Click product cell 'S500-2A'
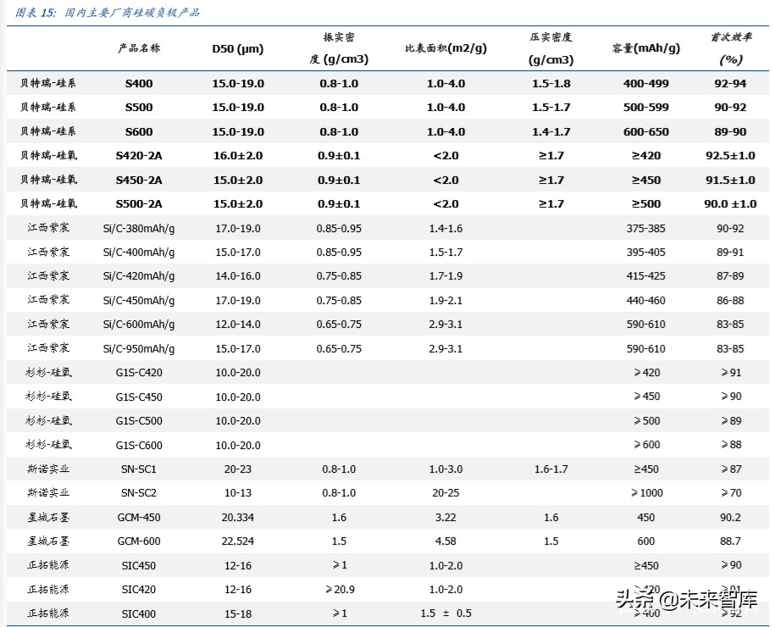 [139, 203]
